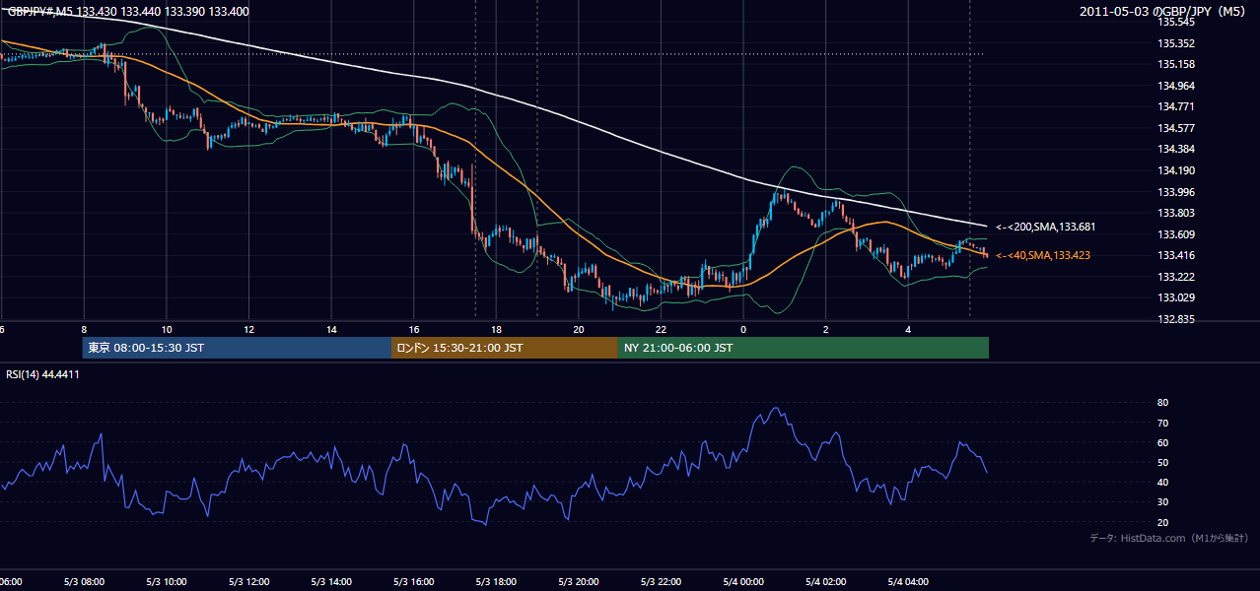Screen dimensions: 1260x591
Task: Click price axis value 134.384
Action: click(1175, 149)
